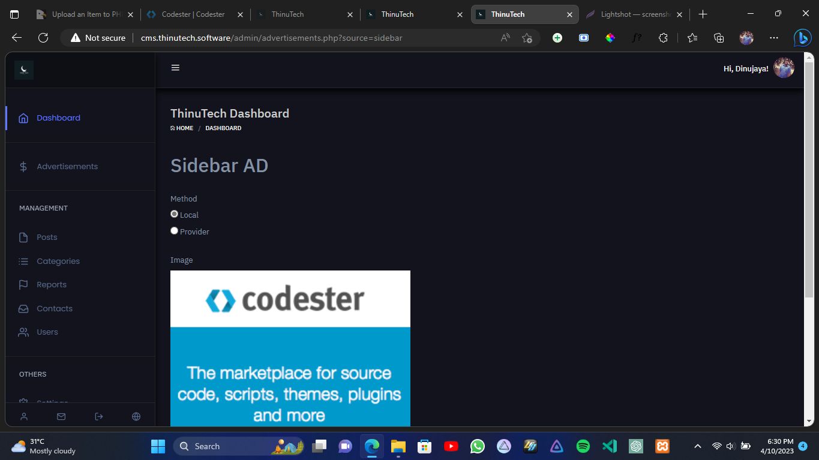Open Dashboard in the sidebar
Viewport: 819px width, 460px height.
tap(58, 118)
